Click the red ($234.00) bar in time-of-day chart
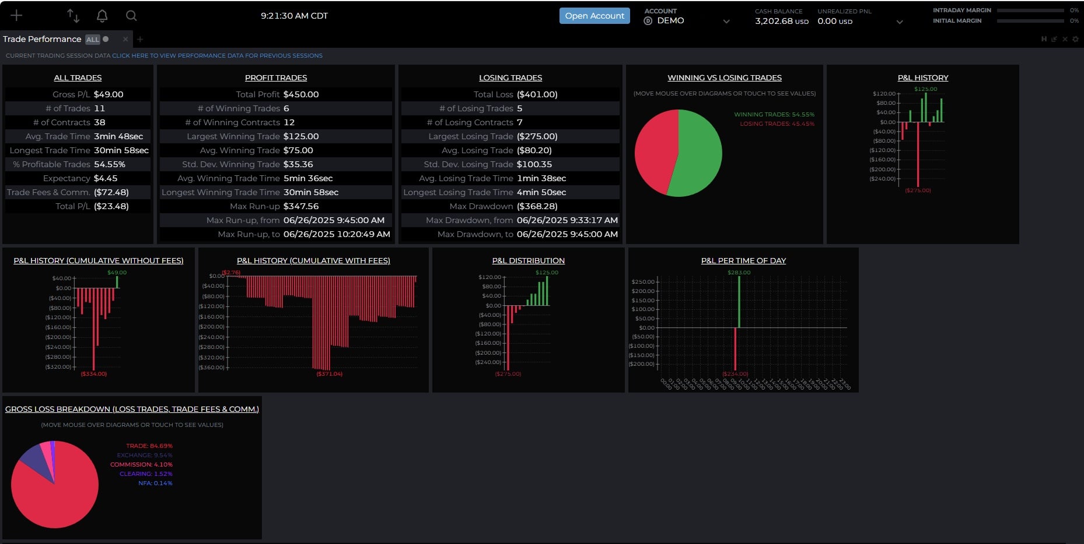The height and width of the screenshot is (544, 1084). pyautogui.click(x=735, y=349)
